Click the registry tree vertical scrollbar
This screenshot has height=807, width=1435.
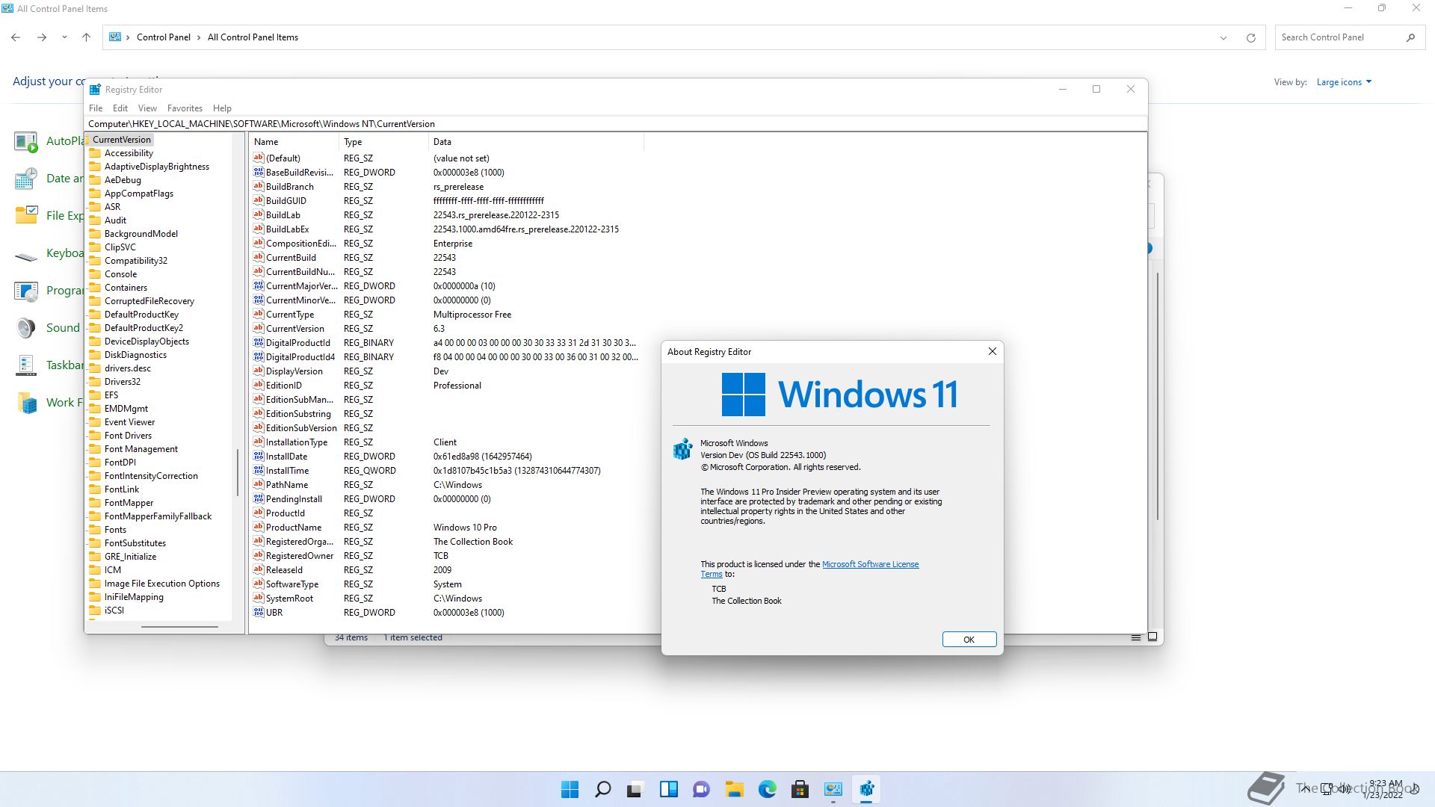pyautogui.click(x=238, y=471)
